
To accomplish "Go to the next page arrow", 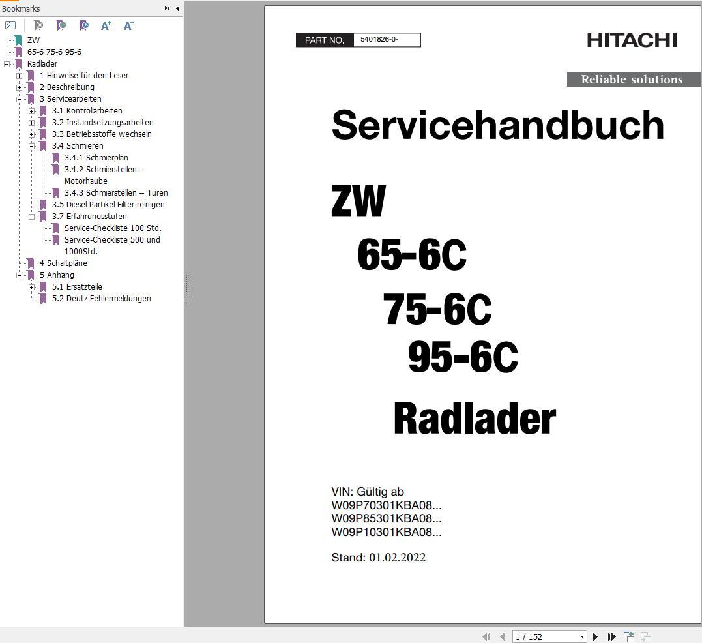I will (x=595, y=636).
